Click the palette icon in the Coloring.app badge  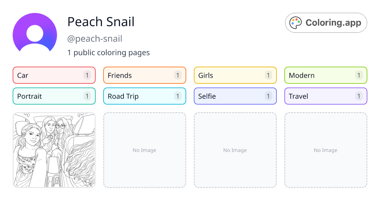click(x=295, y=22)
